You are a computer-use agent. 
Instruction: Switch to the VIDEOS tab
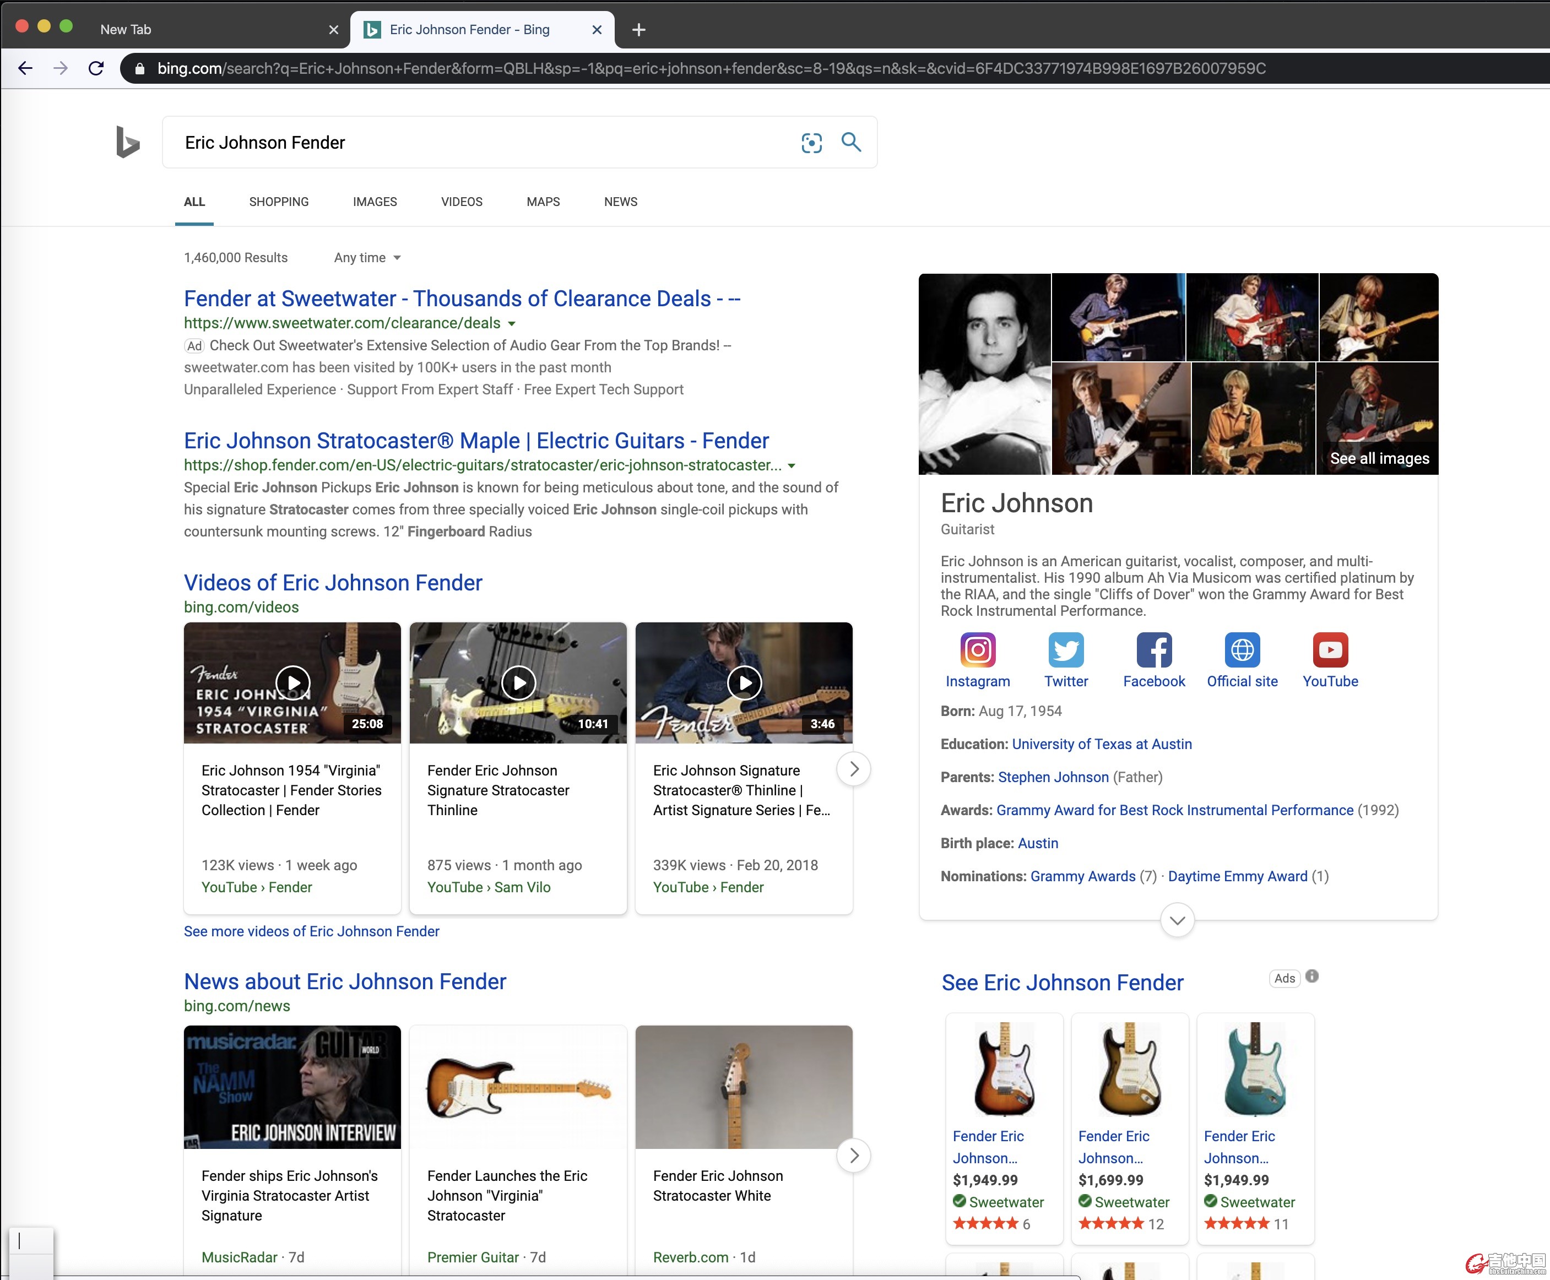click(x=462, y=201)
